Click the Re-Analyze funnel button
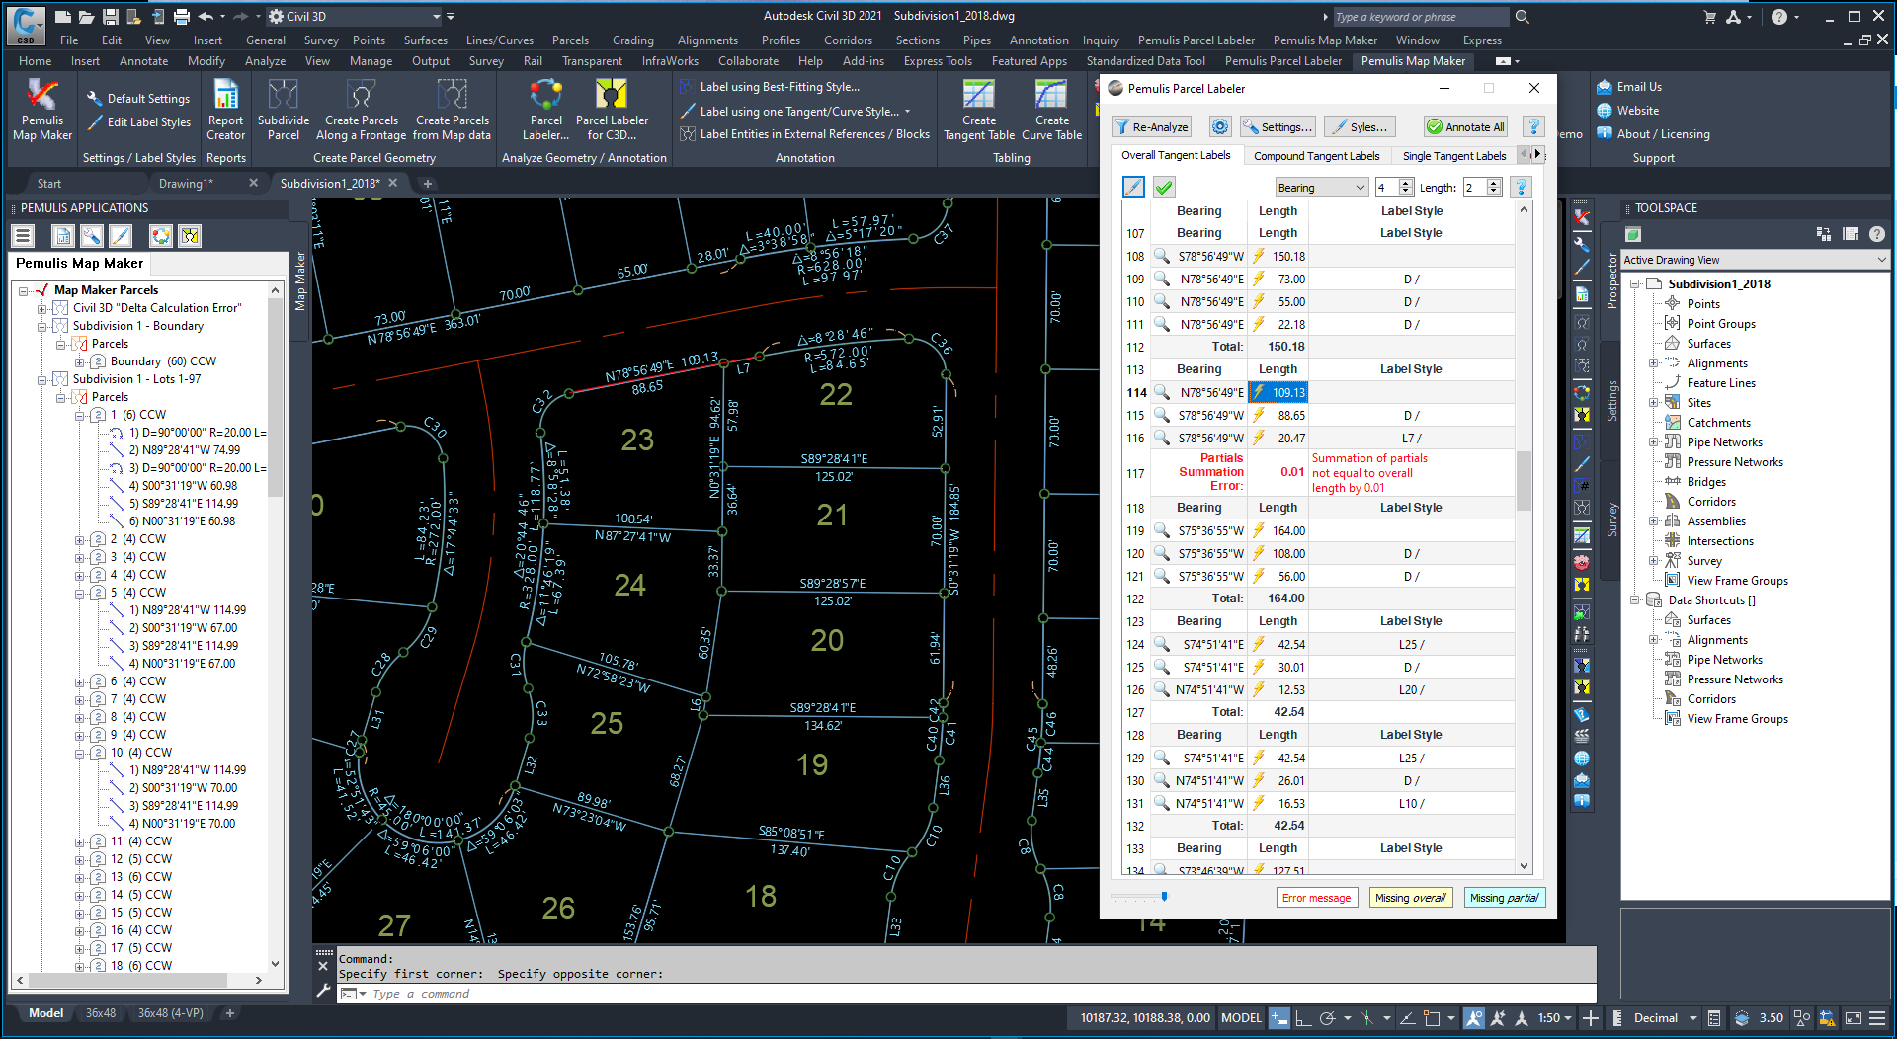This screenshot has width=1897, height=1039. 1151,127
